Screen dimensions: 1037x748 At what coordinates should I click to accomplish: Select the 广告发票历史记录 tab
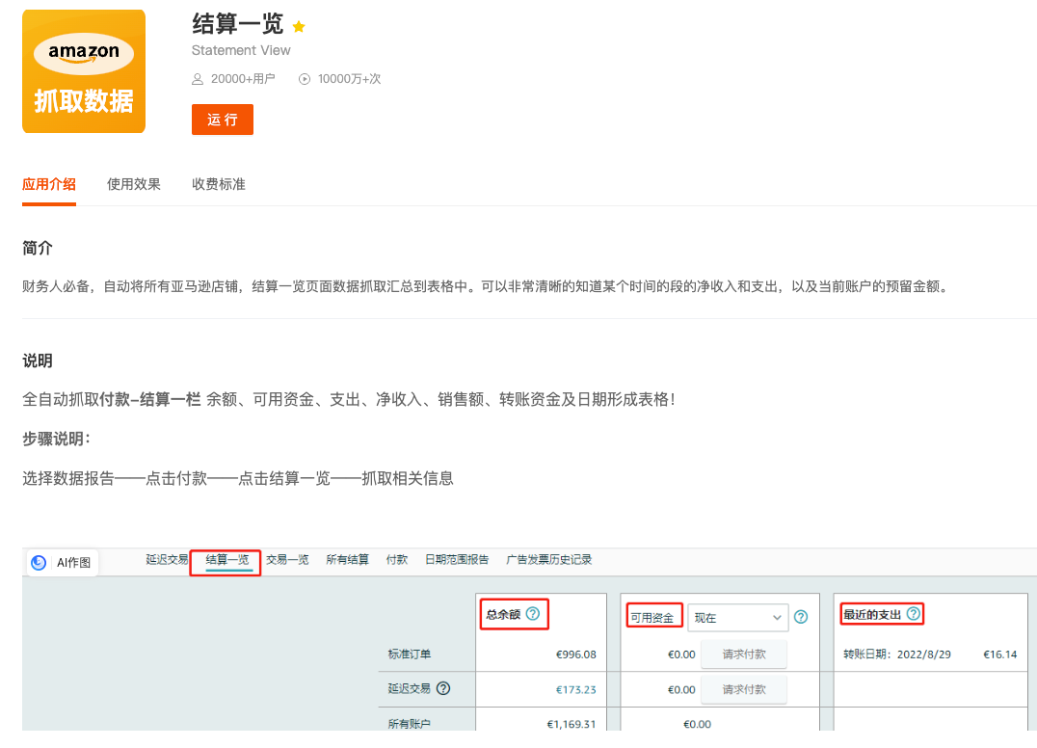[x=548, y=559]
